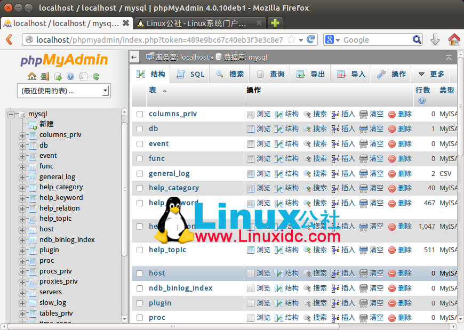Browse the columns_priv table rows
The width and height of the screenshot is (464, 330).
[x=262, y=114]
